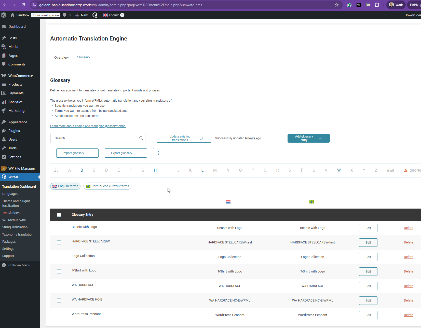
Task: Edit the Beanie with Logo entry
Action: tap(368, 228)
